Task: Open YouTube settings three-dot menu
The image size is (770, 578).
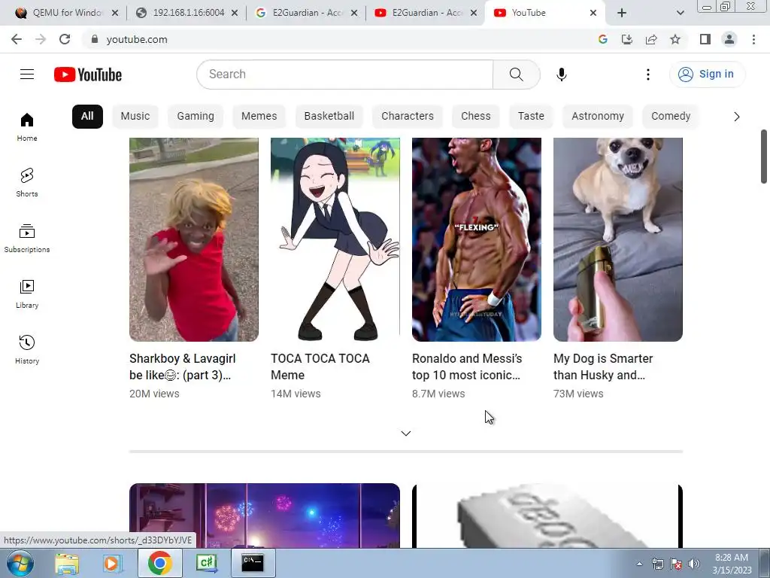Action: 647,75
